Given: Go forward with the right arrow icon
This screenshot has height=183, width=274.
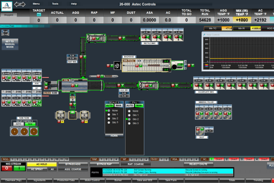Looking at the screenshot, I should (x=23, y=4).
